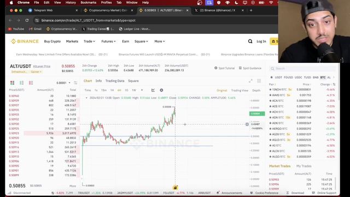Collapse the candle info arrow beside 2024/02/21
Image resolution: width=350 pixels, height=197 pixels.
(86, 98)
